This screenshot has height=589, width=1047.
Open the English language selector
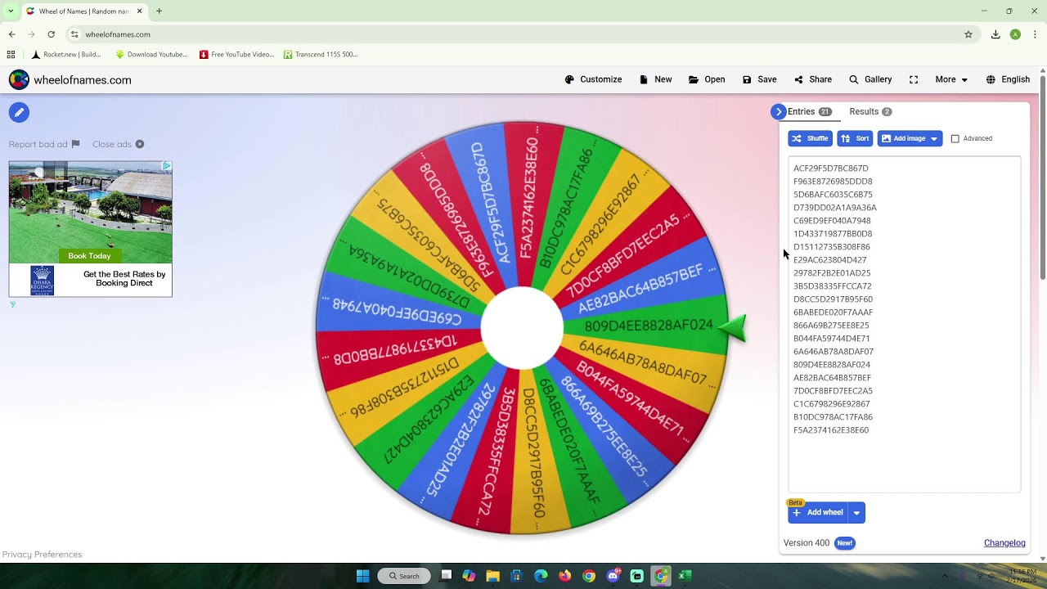[1008, 79]
